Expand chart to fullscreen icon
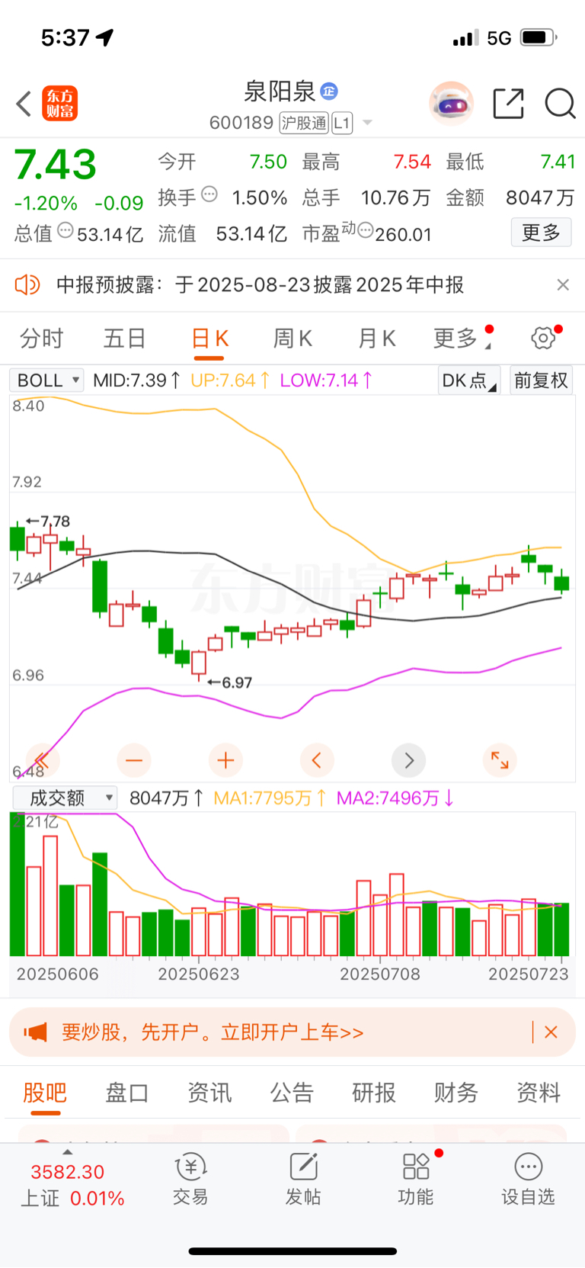The image size is (585, 1268). [x=500, y=760]
